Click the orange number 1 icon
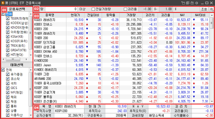Screen dimensions: 215x119 tap(2, 3)
